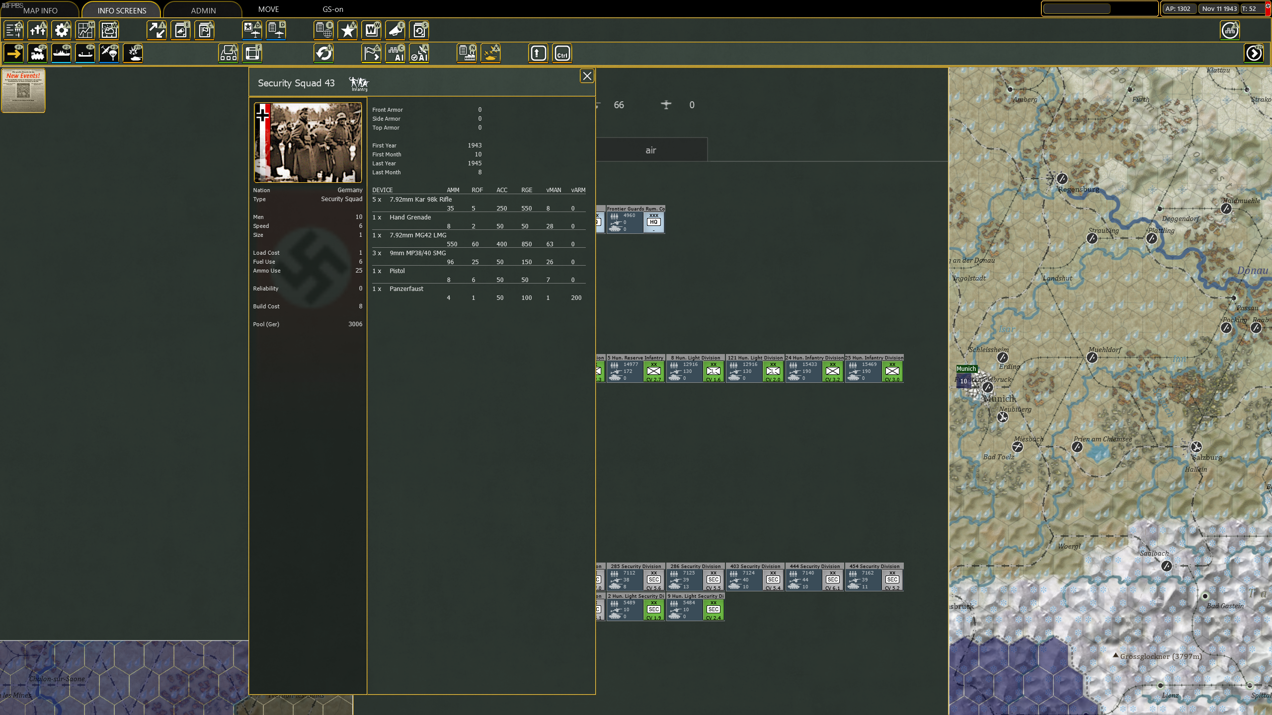Click the MOVE mode label
This screenshot has height=715, width=1272.
268,9
